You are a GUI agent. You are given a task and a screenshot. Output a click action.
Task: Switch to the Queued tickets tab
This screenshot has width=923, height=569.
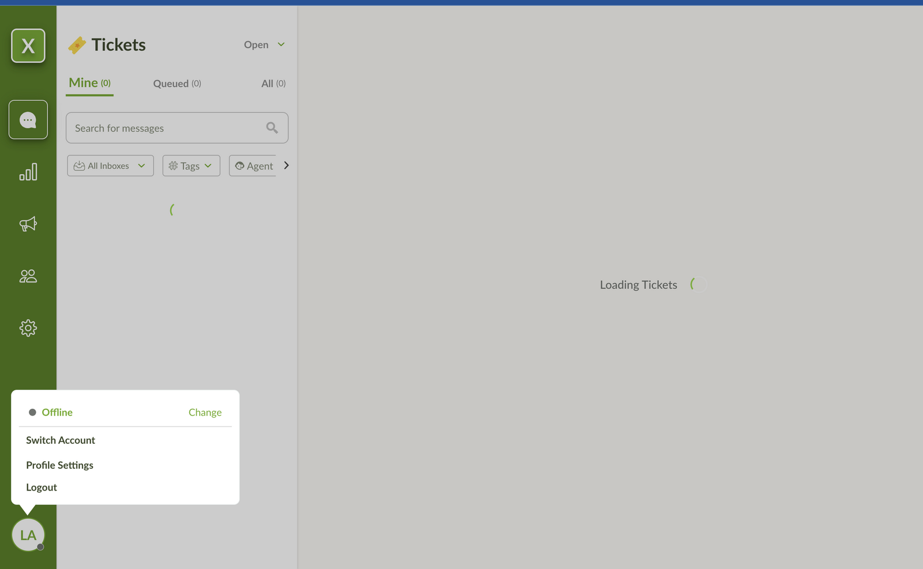[177, 83]
